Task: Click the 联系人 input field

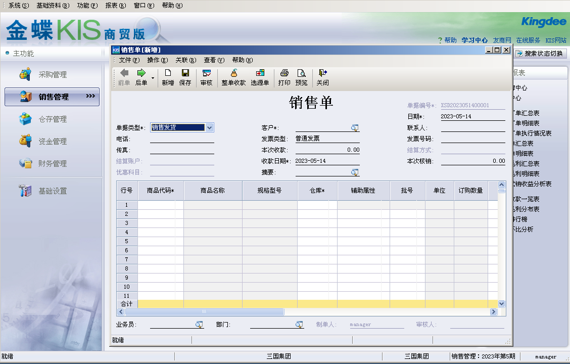Action: 473,127
